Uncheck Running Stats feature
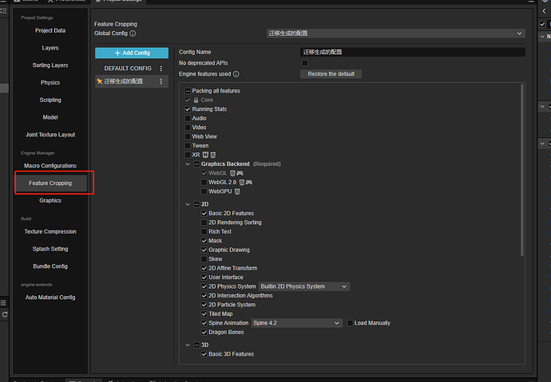This screenshot has width=551, height=382. [188, 109]
